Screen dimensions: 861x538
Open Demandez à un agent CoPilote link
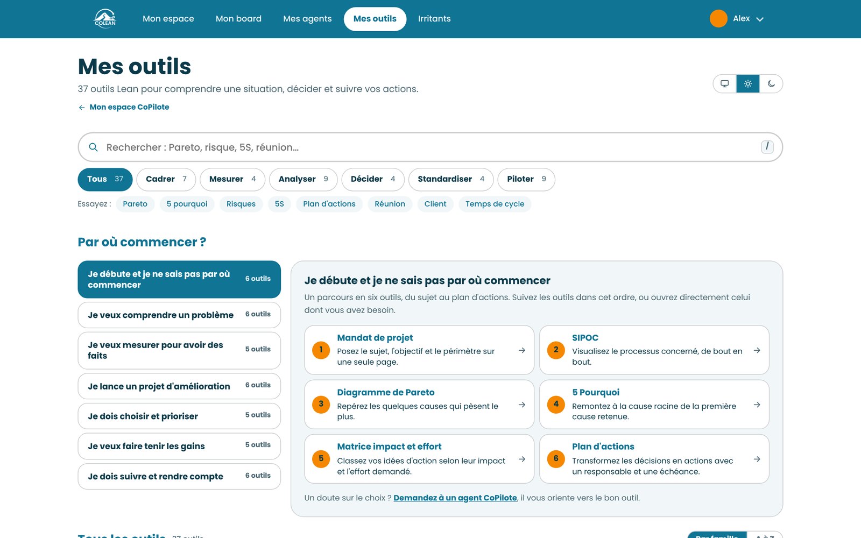(x=455, y=498)
